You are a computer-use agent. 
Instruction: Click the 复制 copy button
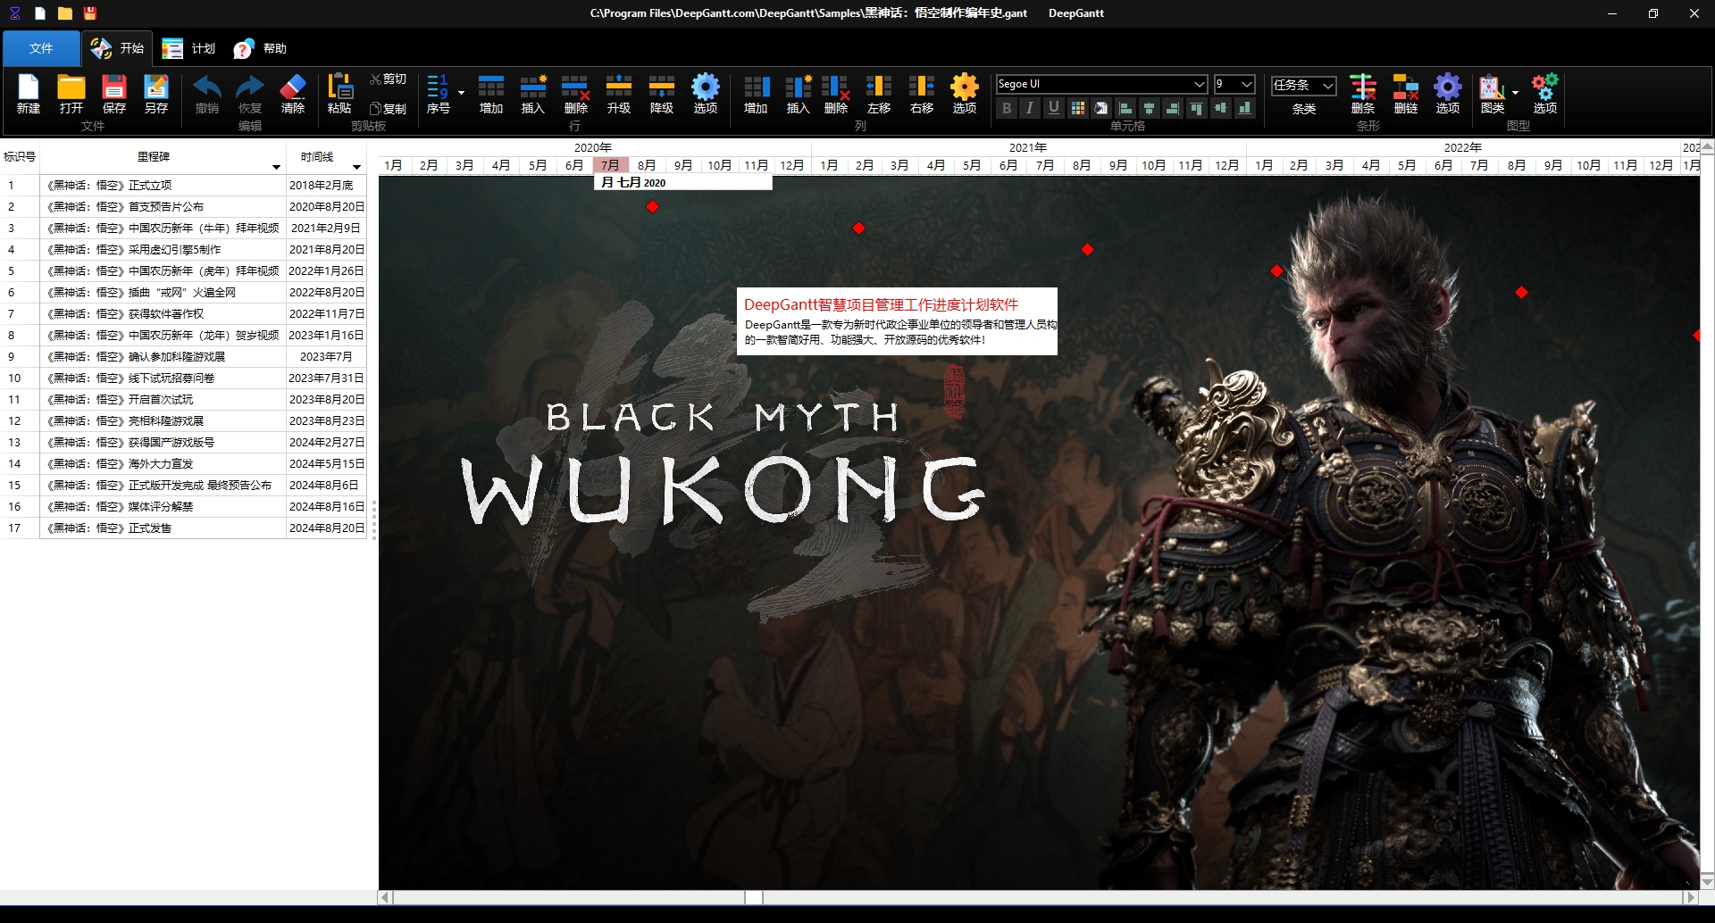pyautogui.click(x=388, y=109)
